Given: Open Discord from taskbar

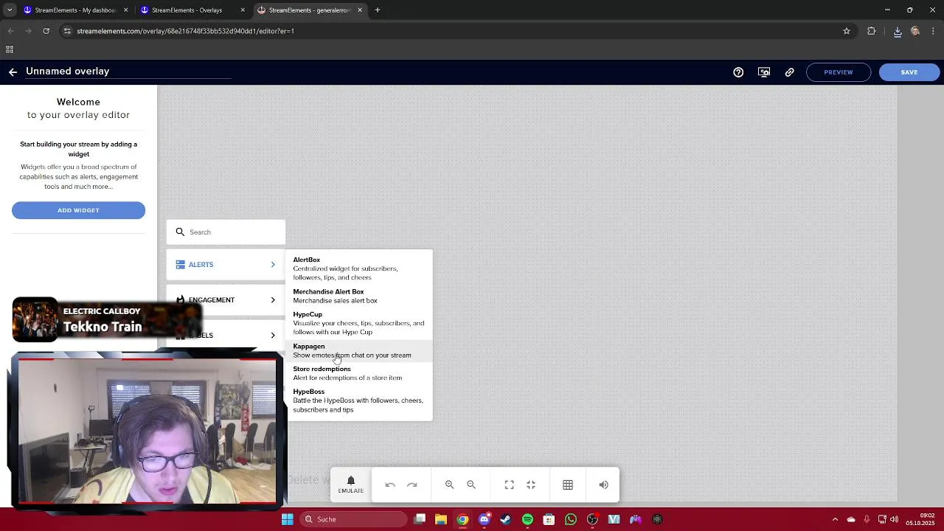Looking at the screenshot, I should point(484,519).
